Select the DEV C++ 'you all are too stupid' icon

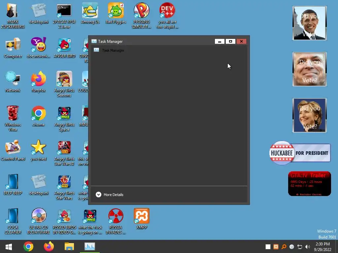pos(167,15)
